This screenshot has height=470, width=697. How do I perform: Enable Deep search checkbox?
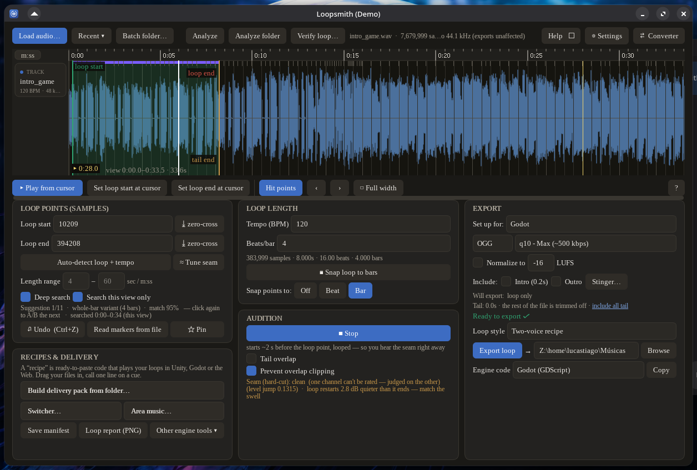26,297
